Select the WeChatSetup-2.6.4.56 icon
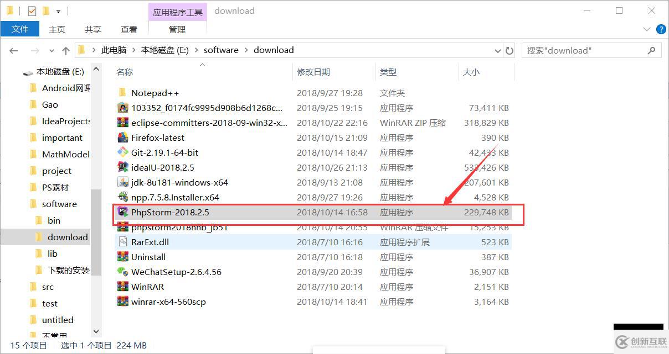The image size is (669, 354). click(x=123, y=272)
